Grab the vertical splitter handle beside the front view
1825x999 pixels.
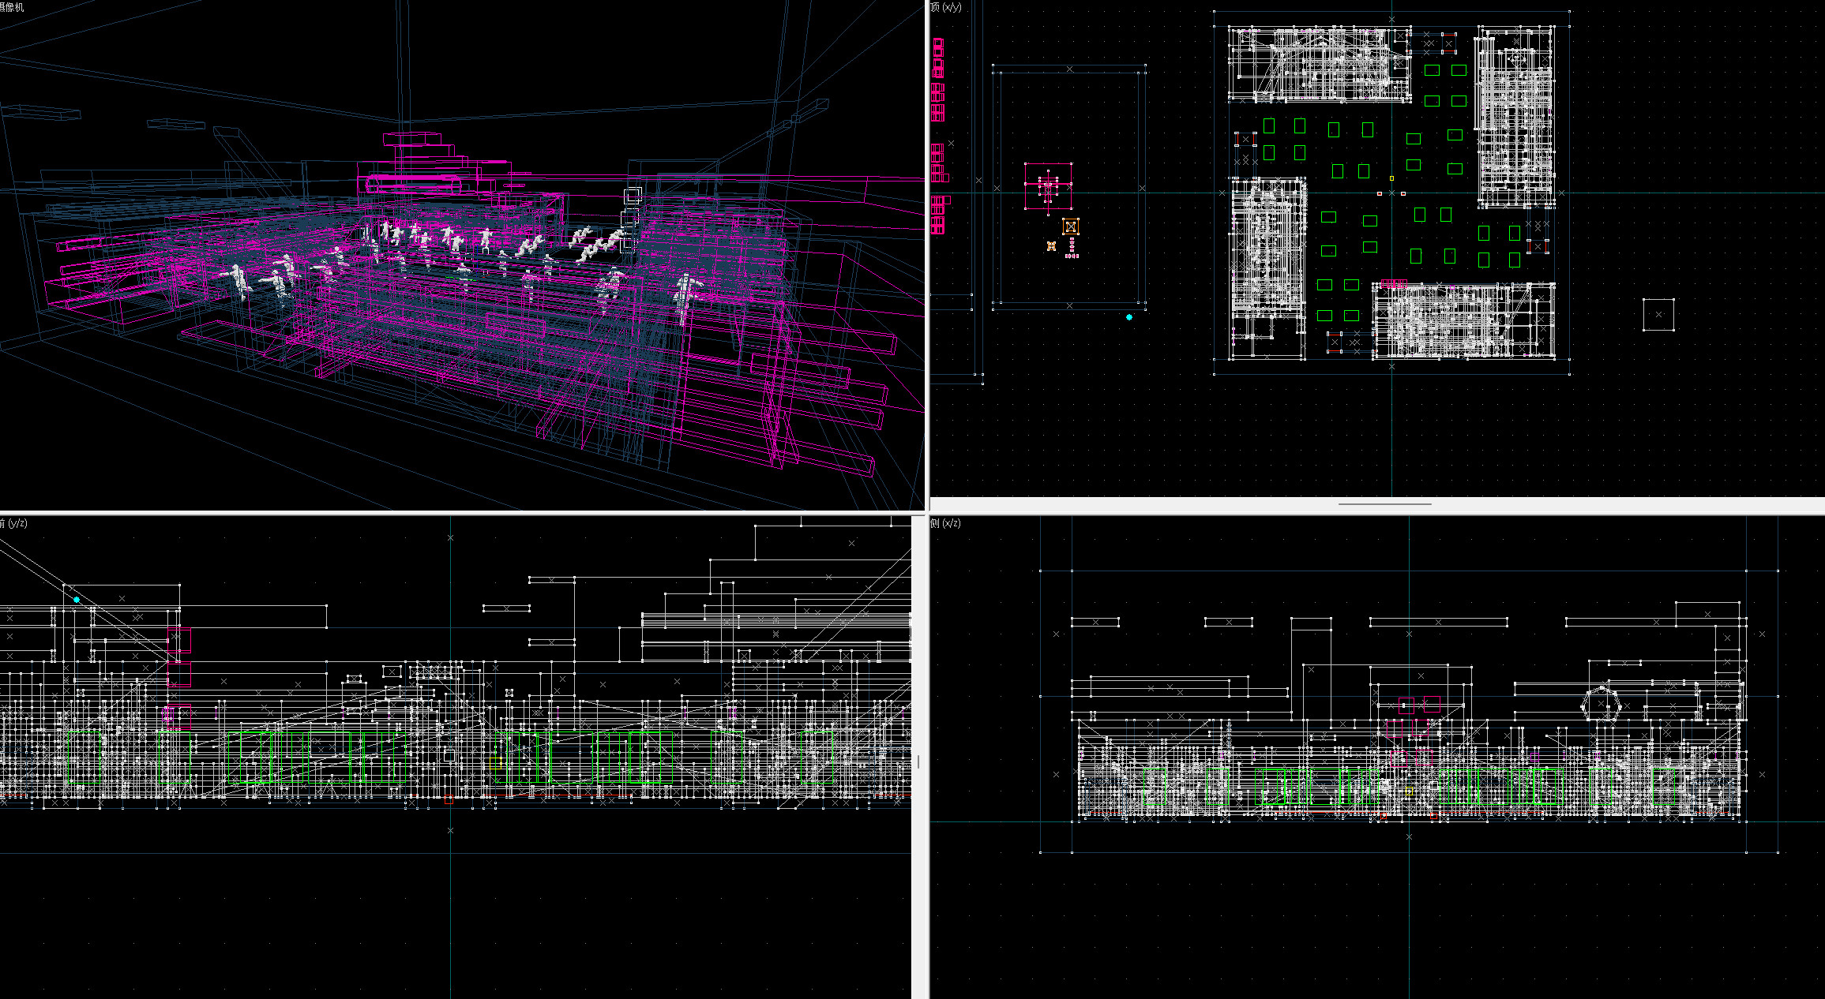[x=918, y=761]
